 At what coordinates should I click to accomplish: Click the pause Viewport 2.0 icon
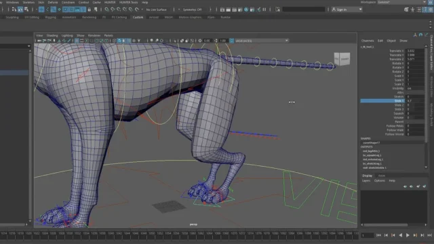pos(264,9)
